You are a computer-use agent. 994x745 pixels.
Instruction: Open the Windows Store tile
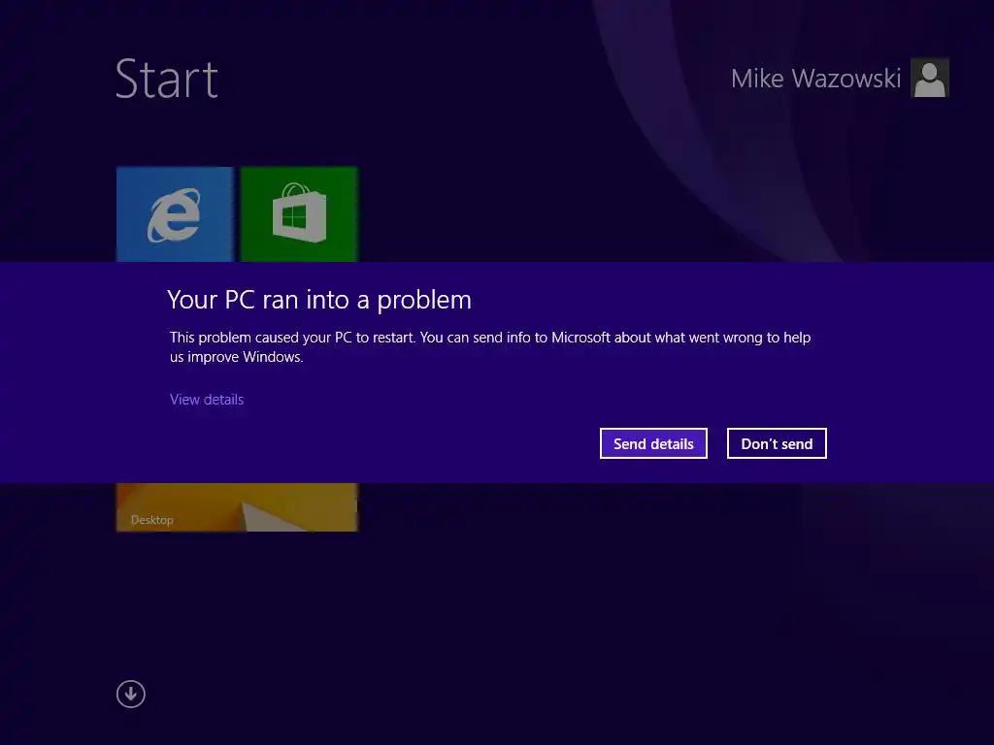pyautogui.click(x=299, y=214)
